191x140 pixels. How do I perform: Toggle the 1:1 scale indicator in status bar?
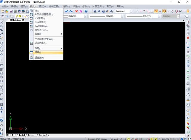pyautogui.click(x=125, y=139)
